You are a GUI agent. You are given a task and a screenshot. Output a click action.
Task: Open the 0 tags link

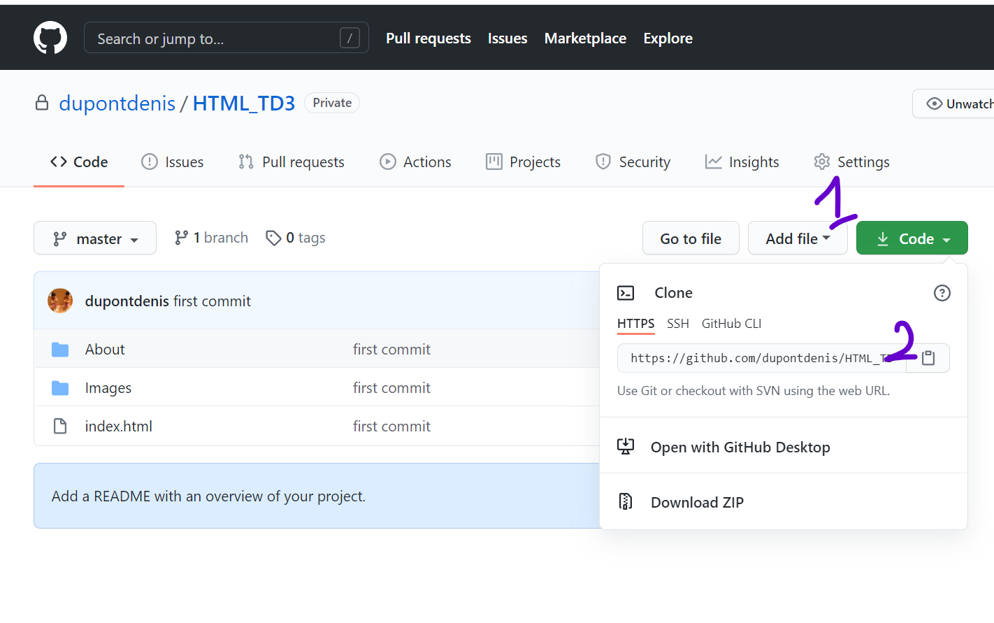click(x=296, y=238)
